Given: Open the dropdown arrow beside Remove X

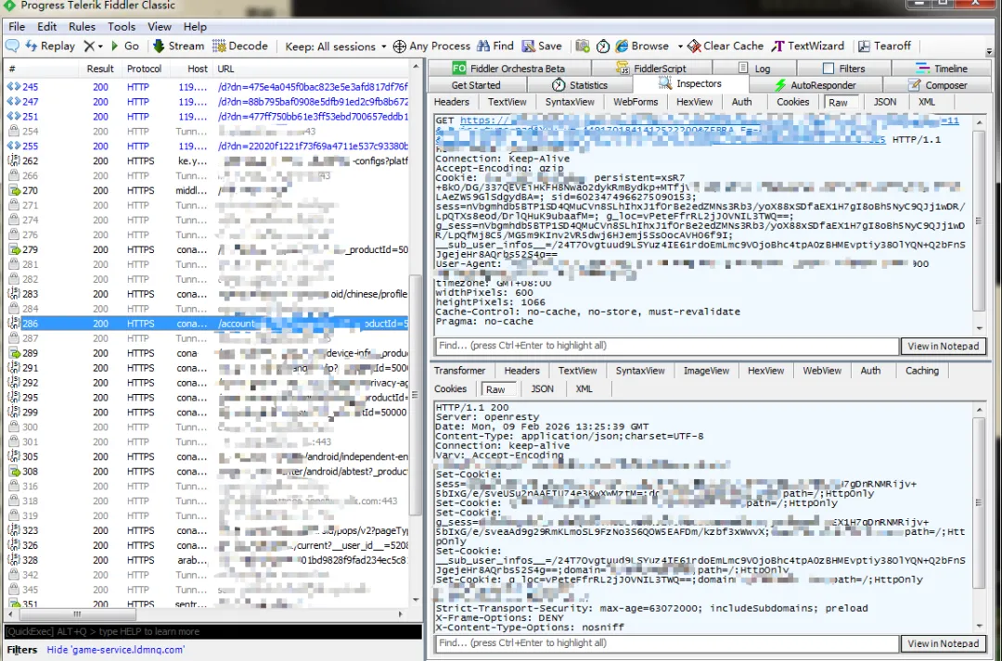Looking at the screenshot, I should pos(100,46).
